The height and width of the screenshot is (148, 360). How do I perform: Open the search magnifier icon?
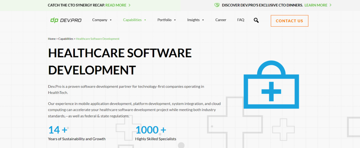(x=256, y=20)
